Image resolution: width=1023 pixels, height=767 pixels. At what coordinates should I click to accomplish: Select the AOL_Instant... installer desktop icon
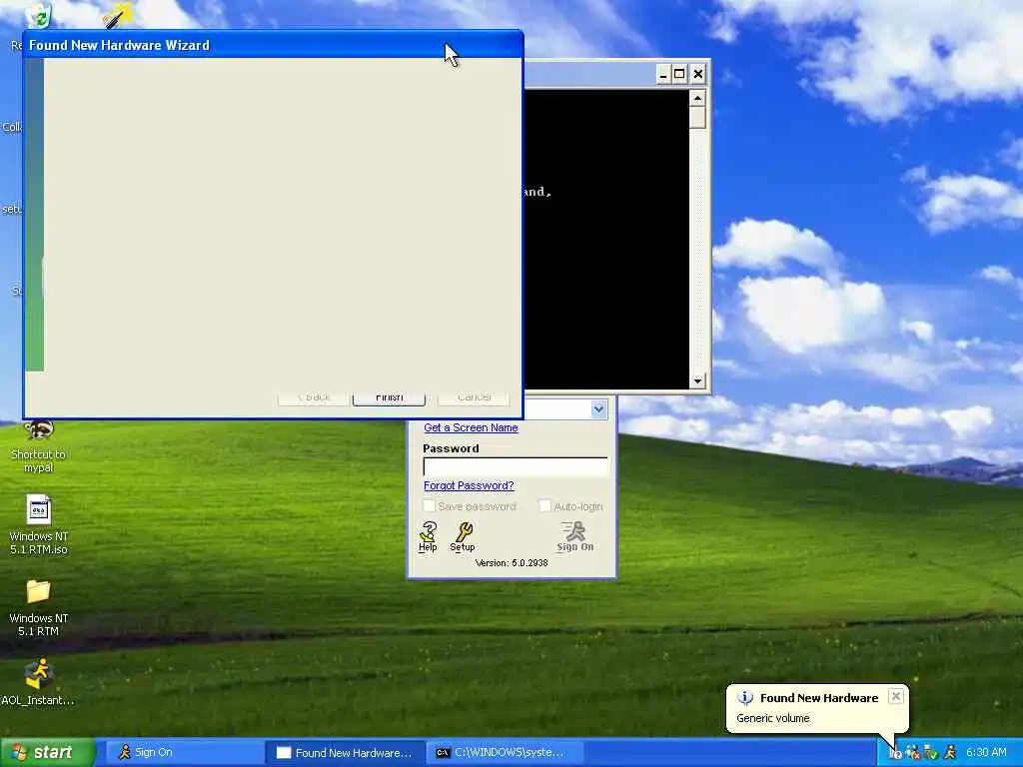point(39,682)
